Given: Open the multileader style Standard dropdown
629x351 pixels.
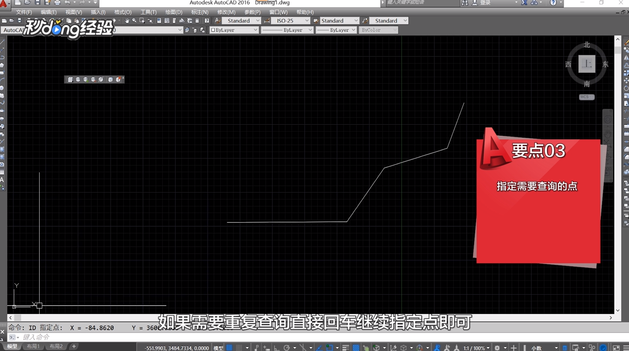Looking at the screenshot, I should [388, 21].
